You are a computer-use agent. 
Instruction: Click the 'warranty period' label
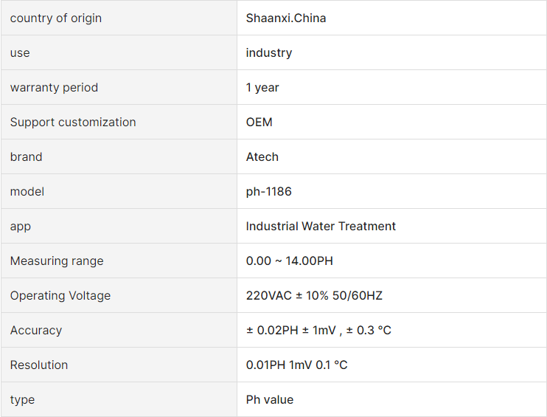(54, 87)
